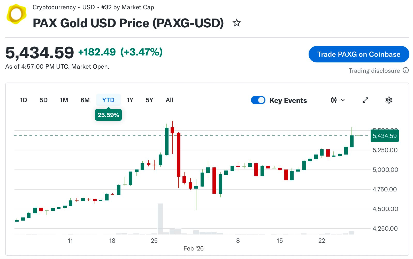Click the green 25.59% YTD badge

108,115
